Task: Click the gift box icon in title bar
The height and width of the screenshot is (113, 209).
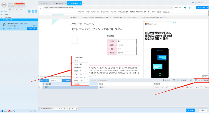Action: point(193,3)
